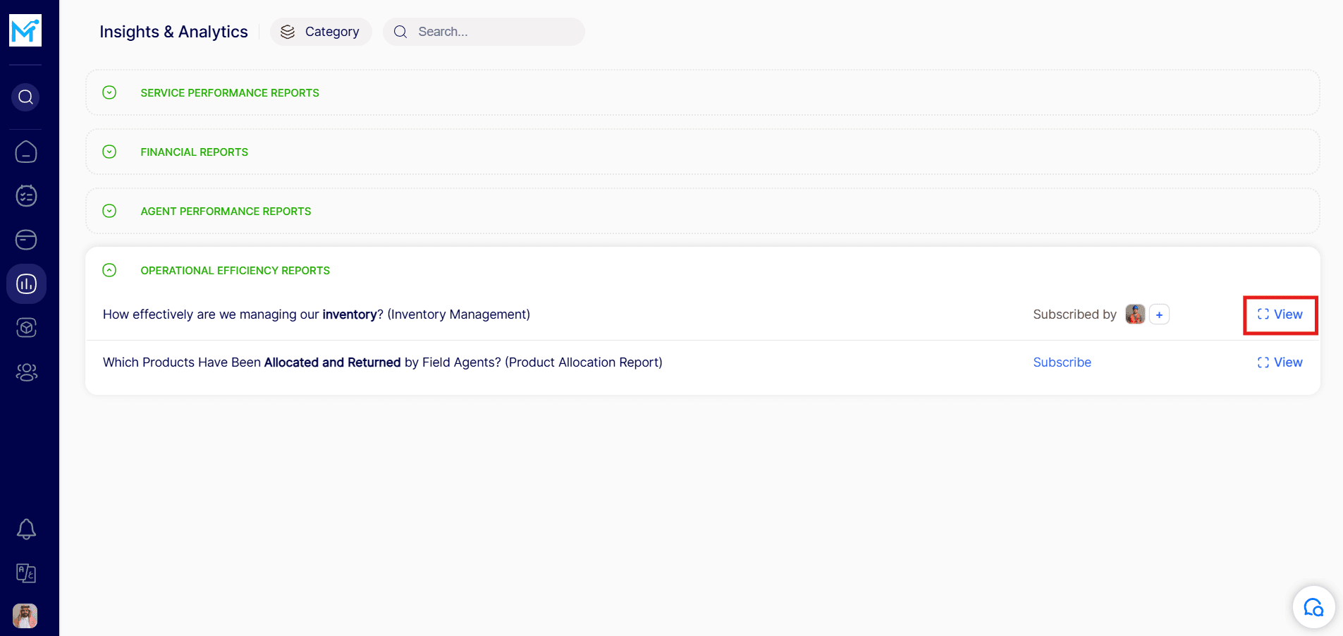Image resolution: width=1343 pixels, height=636 pixels.
Task: Open the team users sidebar icon
Action: [x=26, y=372]
